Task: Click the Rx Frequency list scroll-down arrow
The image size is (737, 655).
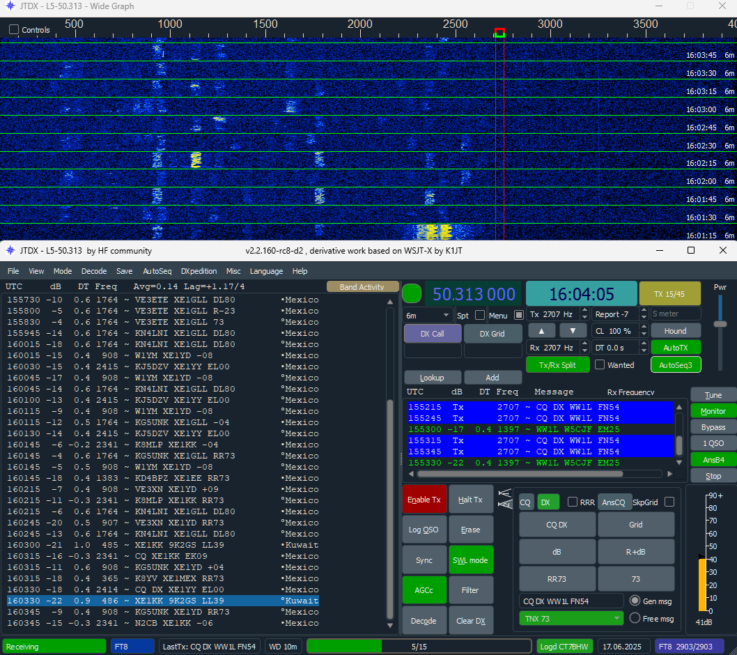Action: pos(679,463)
